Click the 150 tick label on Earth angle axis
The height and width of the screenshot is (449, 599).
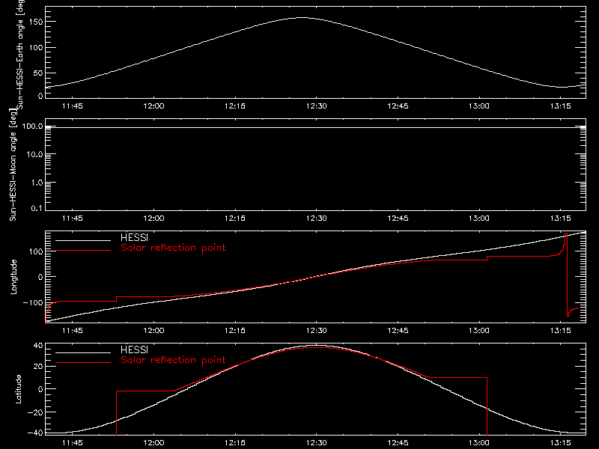(35, 22)
